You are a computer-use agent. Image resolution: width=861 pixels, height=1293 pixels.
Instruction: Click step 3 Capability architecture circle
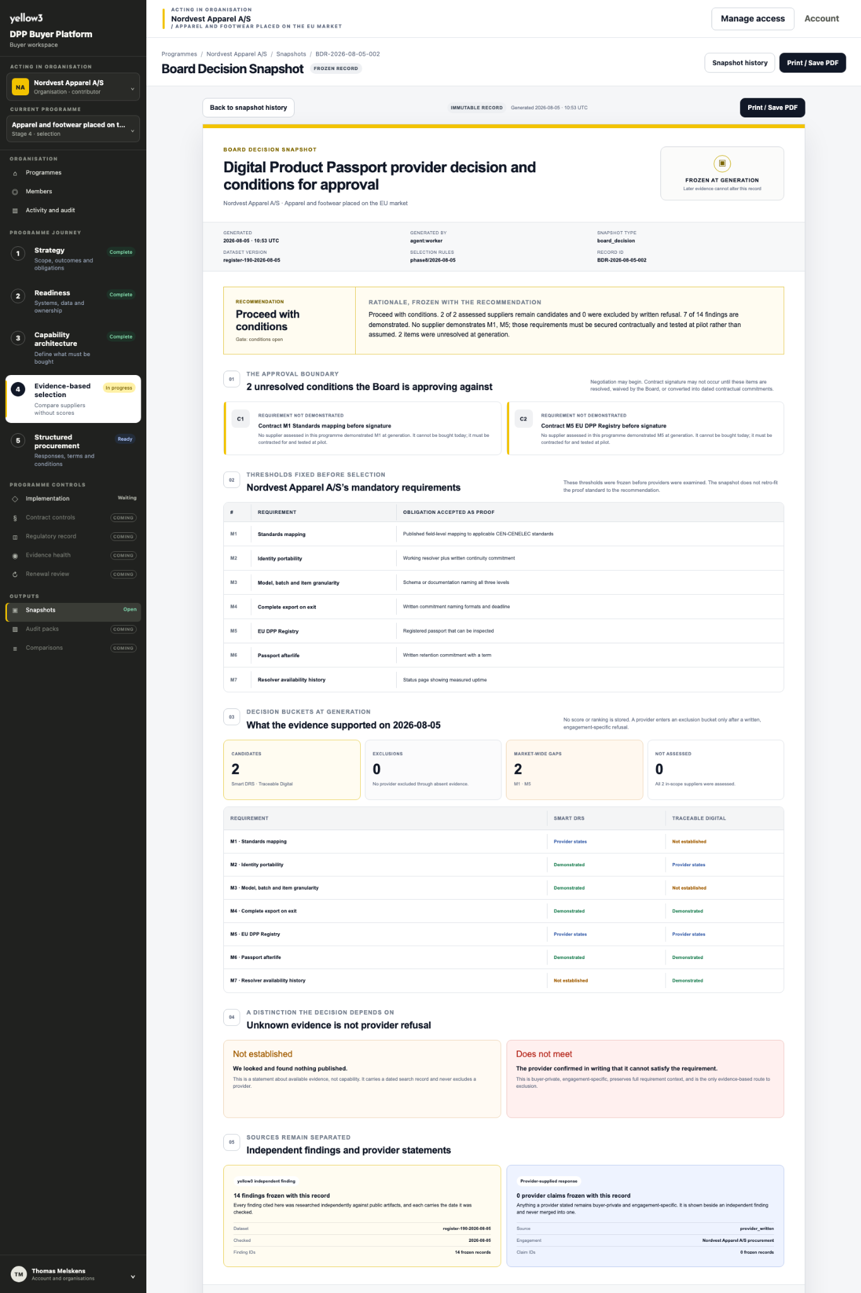coord(18,338)
